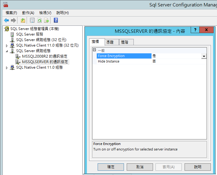Open the 說明(H) menu

(x=62, y=13)
